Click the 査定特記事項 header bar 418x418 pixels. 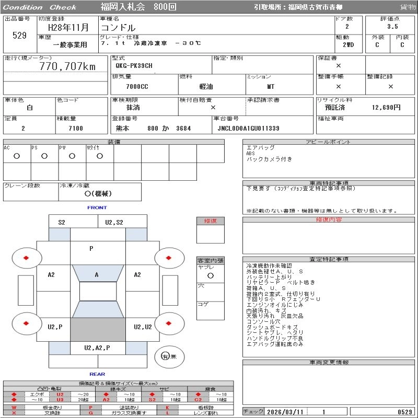click(x=329, y=259)
